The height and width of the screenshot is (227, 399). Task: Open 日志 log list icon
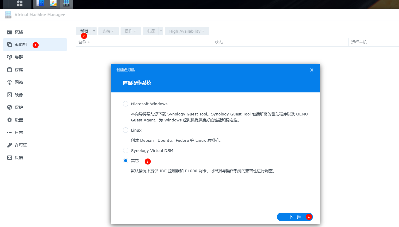10,132
